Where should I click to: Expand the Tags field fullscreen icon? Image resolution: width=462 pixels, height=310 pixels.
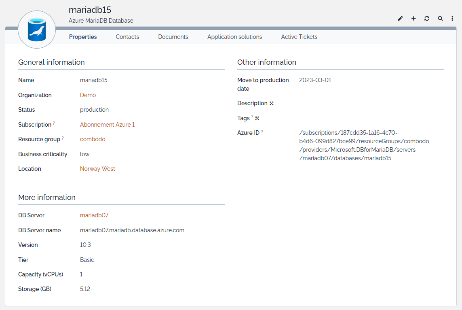pos(257,118)
